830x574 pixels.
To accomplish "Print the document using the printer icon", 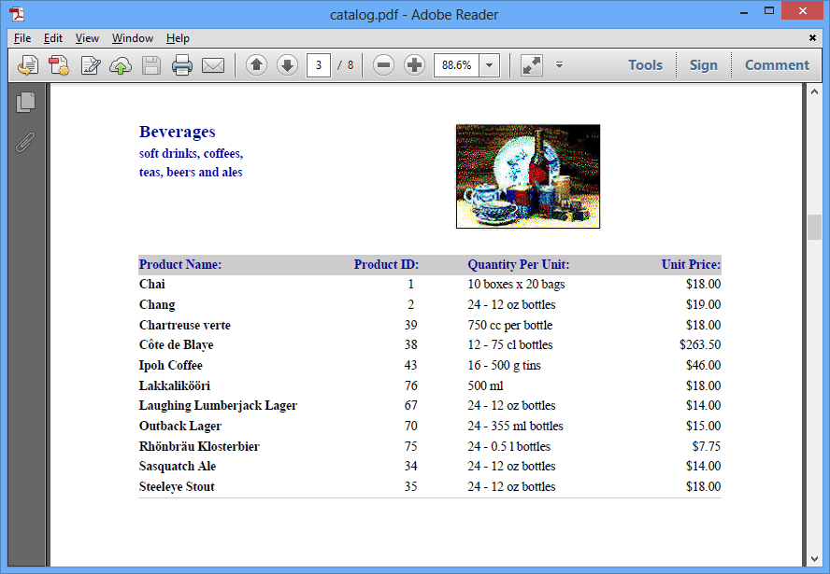I will (x=182, y=65).
